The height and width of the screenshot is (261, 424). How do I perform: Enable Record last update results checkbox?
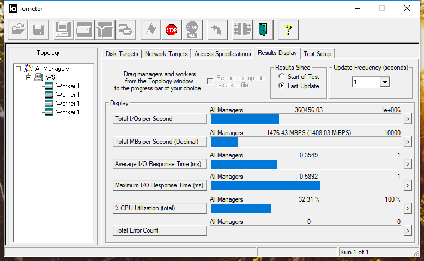click(x=210, y=81)
